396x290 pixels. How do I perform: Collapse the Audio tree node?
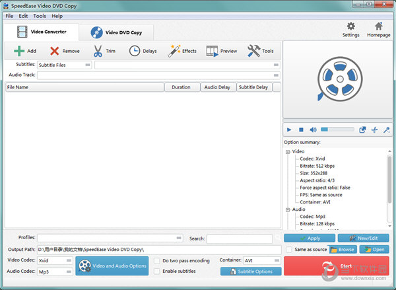coord(288,209)
